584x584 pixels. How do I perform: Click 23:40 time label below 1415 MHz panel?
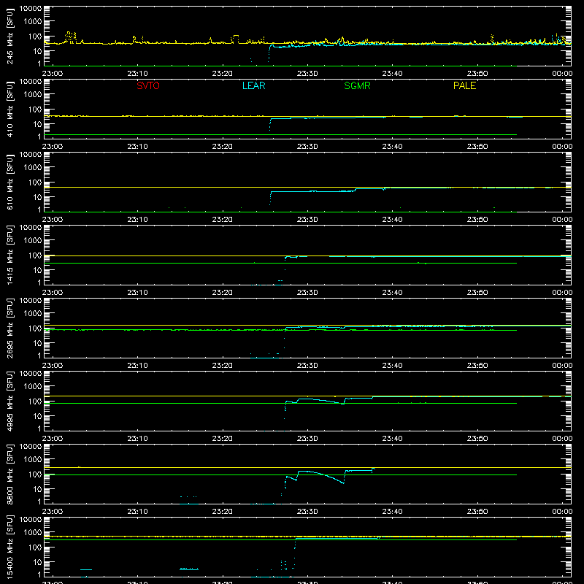pos(392,293)
